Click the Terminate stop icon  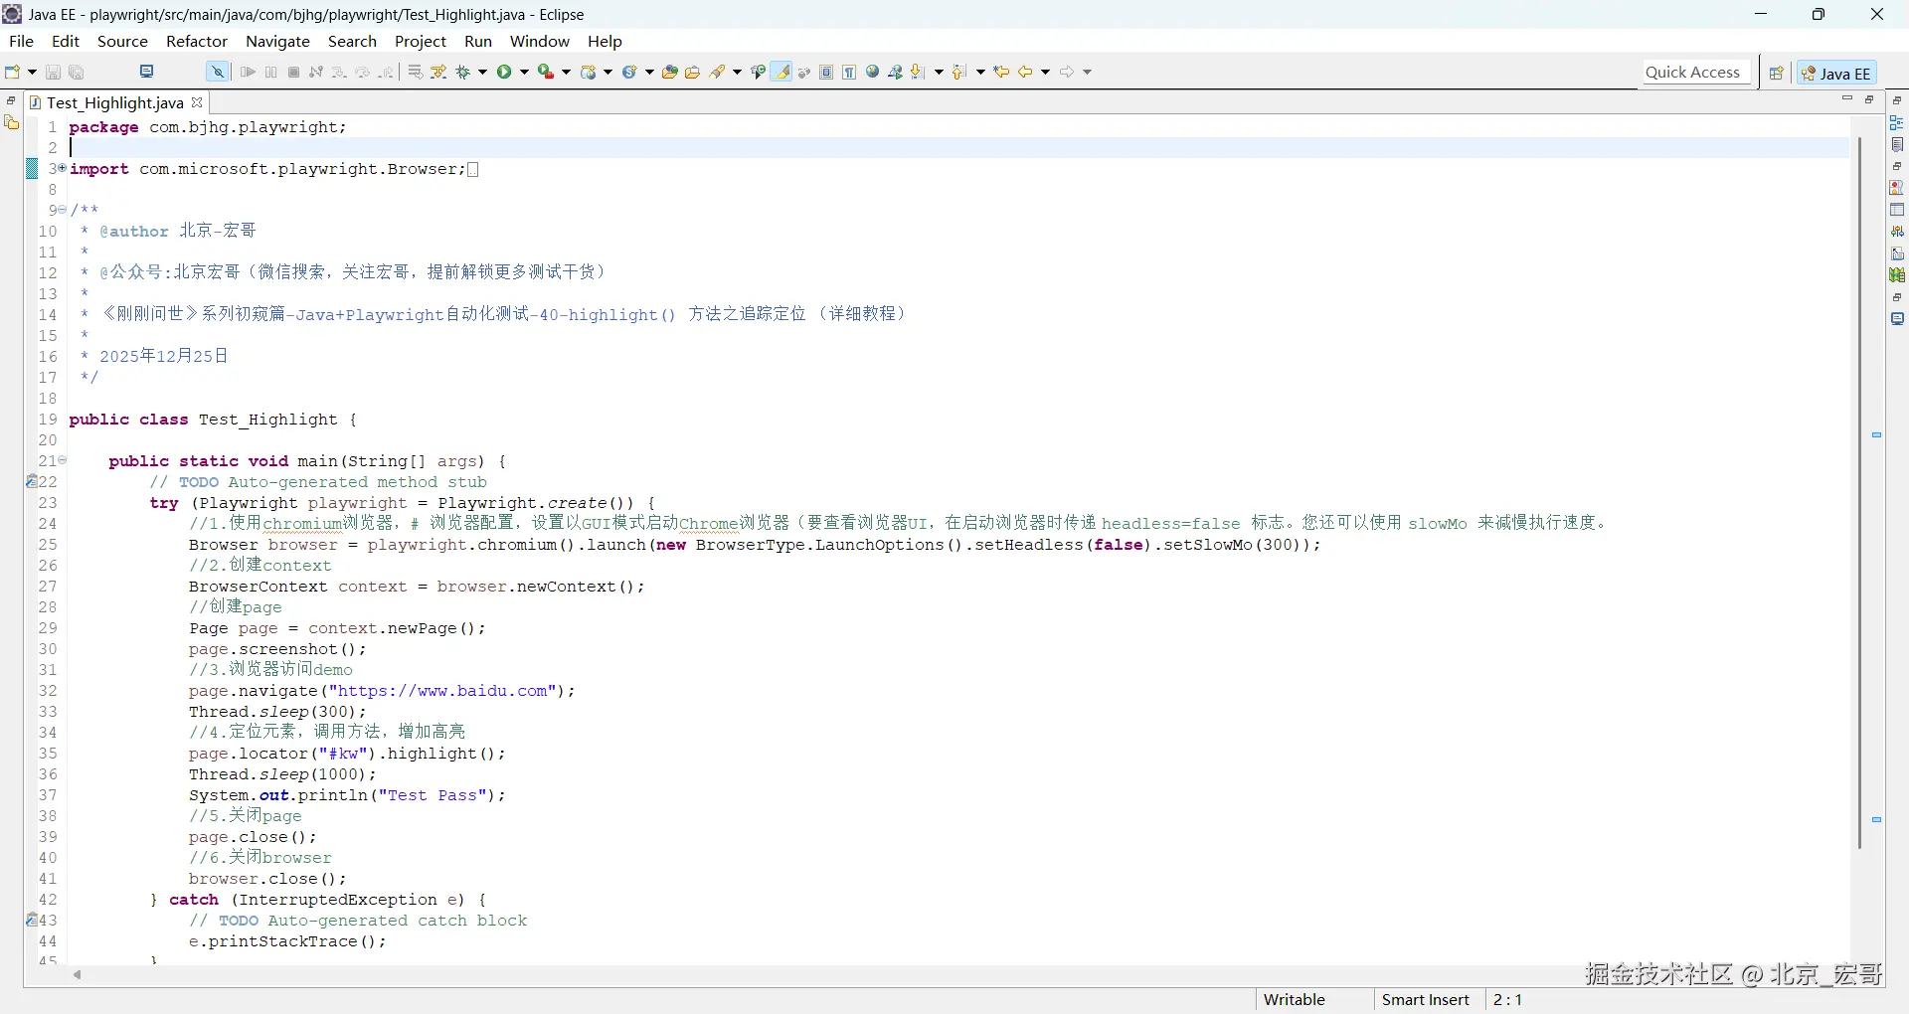(x=293, y=72)
